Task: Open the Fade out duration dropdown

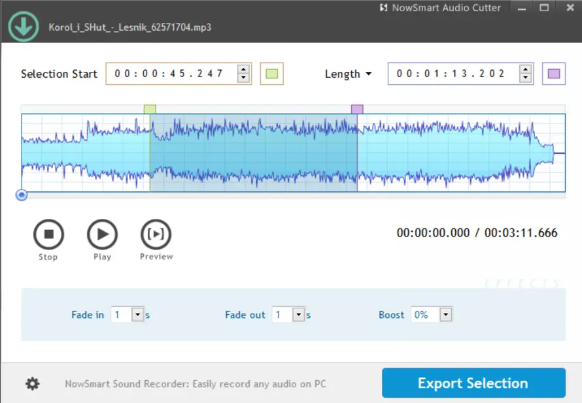Action: click(x=298, y=314)
